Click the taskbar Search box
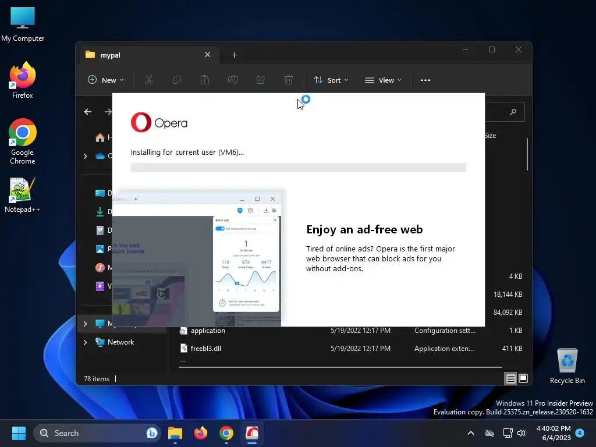 97,433
